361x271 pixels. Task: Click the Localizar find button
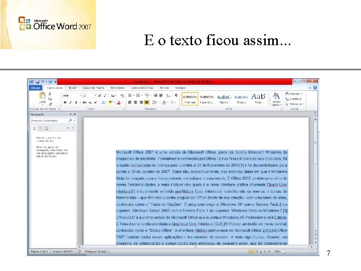click(x=294, y=94)
